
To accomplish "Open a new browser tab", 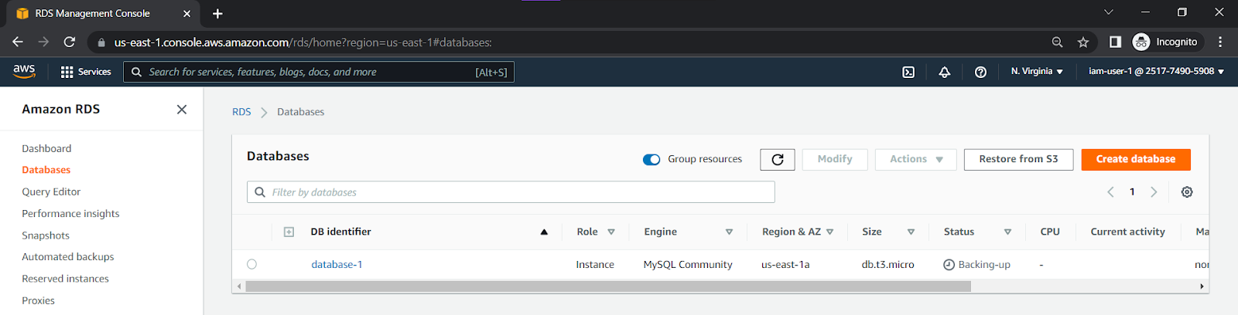I will pos(217,13).
